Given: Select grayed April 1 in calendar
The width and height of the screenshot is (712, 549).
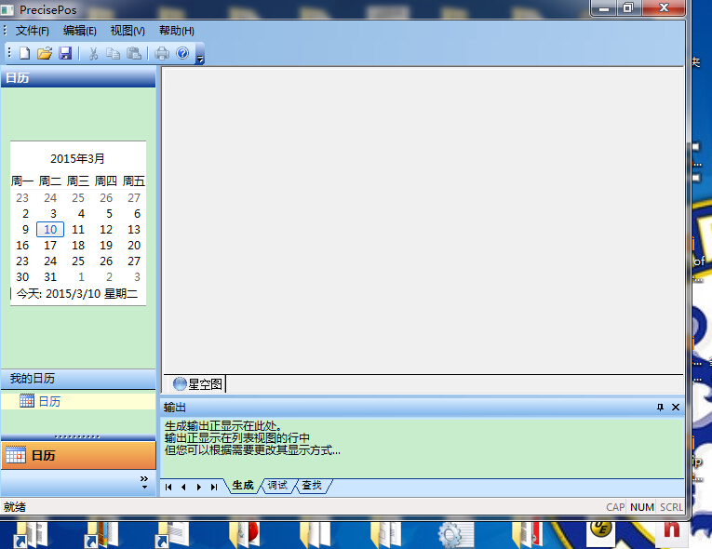Looking at the screenshot, I should (81, 276).
